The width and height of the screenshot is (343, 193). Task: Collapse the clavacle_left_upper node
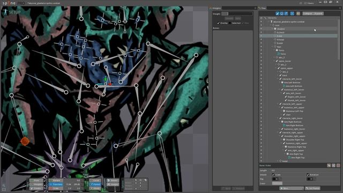pyautogui.click(x=278, y=104)
